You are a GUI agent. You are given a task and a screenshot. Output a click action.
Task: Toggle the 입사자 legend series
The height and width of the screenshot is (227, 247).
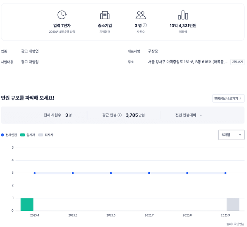[27, 135]
